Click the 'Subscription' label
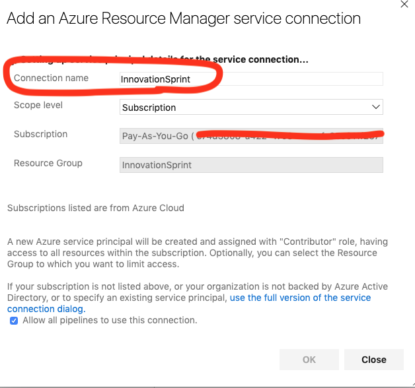The image size is (415, 388). pos(40,134)
